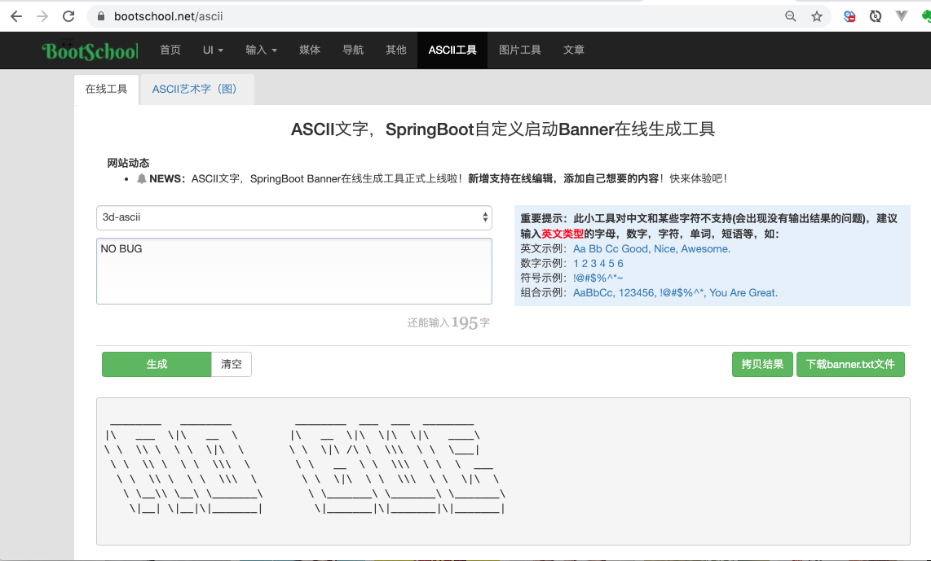The image size is (931, 561).
Task: Click the NO BUG text input area
Action: point(294,271)
